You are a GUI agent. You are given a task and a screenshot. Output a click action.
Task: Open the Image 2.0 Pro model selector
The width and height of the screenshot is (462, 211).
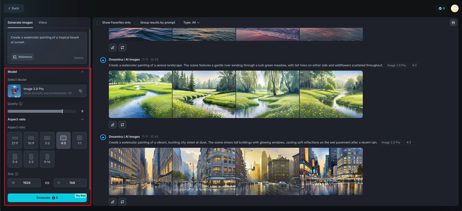[x=47, y=91]
